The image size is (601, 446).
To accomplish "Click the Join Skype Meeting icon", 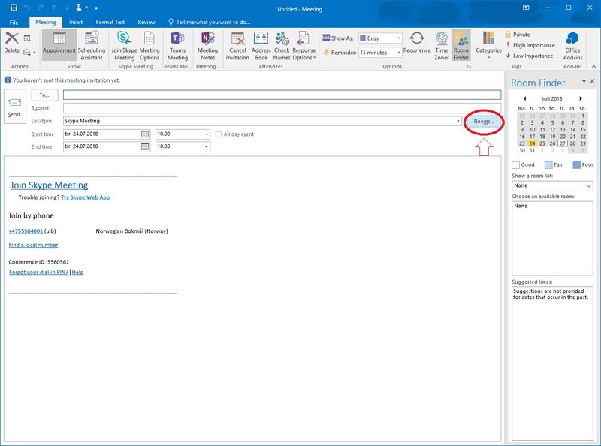I will click(x=124, y=45).
